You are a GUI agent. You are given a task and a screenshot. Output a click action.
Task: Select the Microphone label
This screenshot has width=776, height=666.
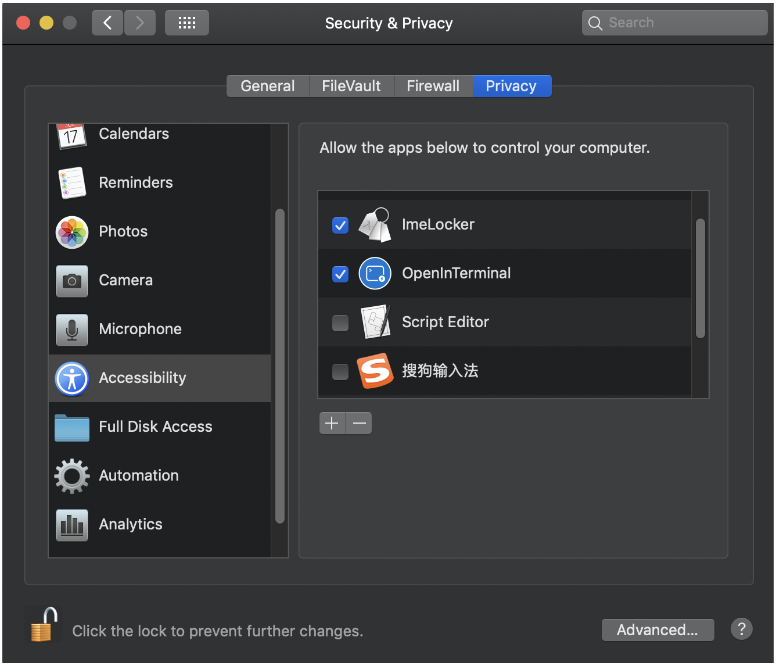click(x=141, y=329)
